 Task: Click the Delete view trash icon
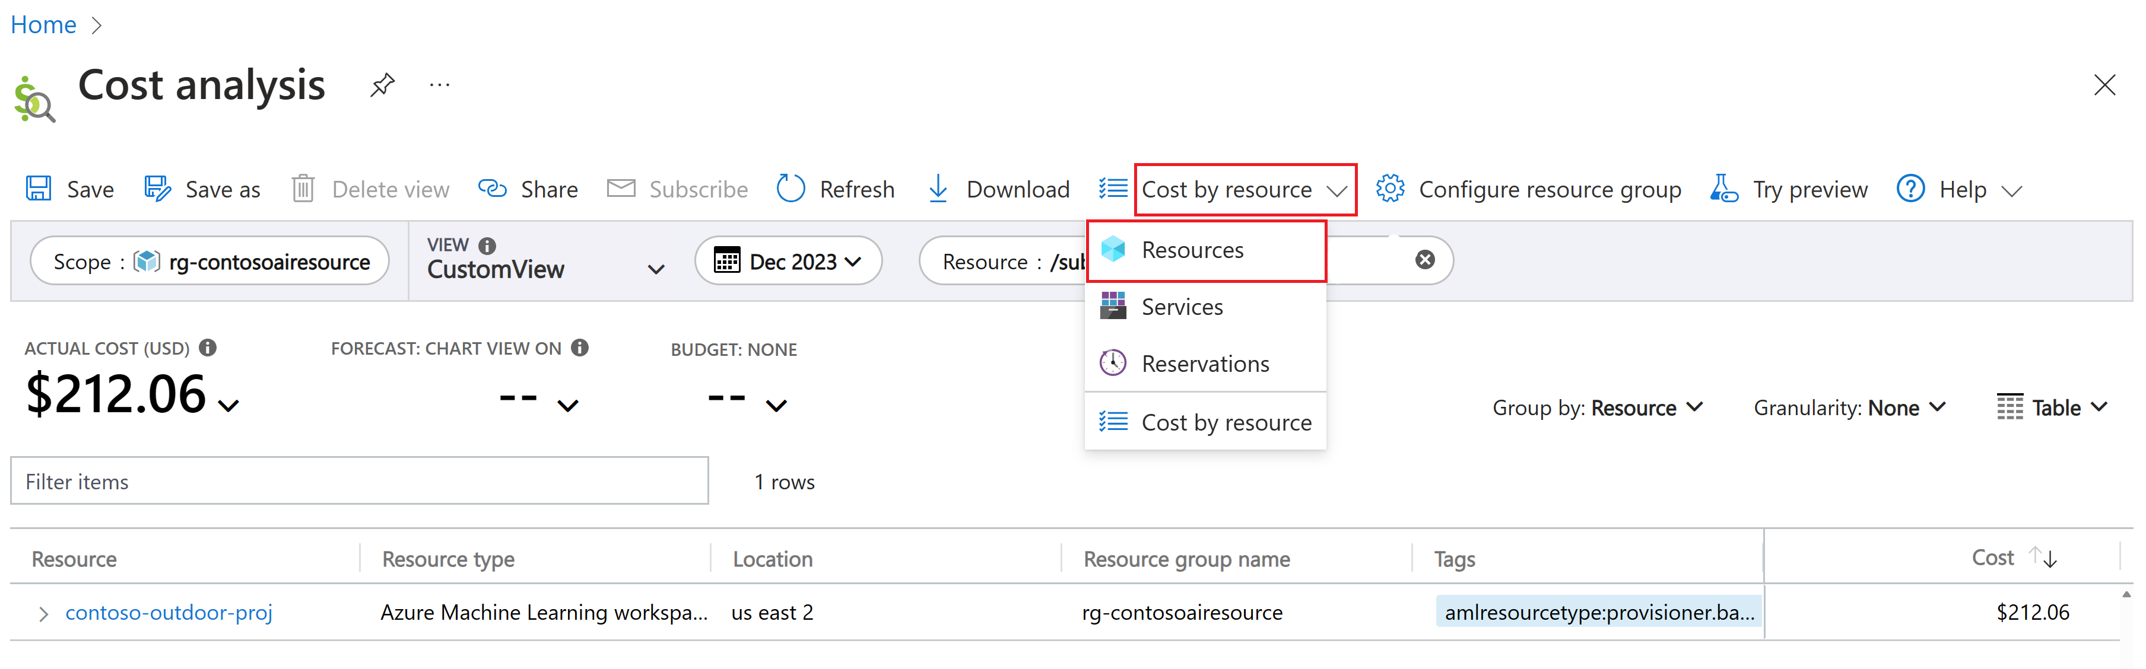point(303,189)
